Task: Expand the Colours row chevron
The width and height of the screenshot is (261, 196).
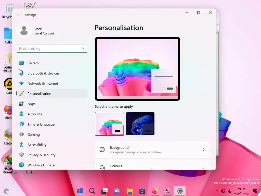Action: [204, 168]
